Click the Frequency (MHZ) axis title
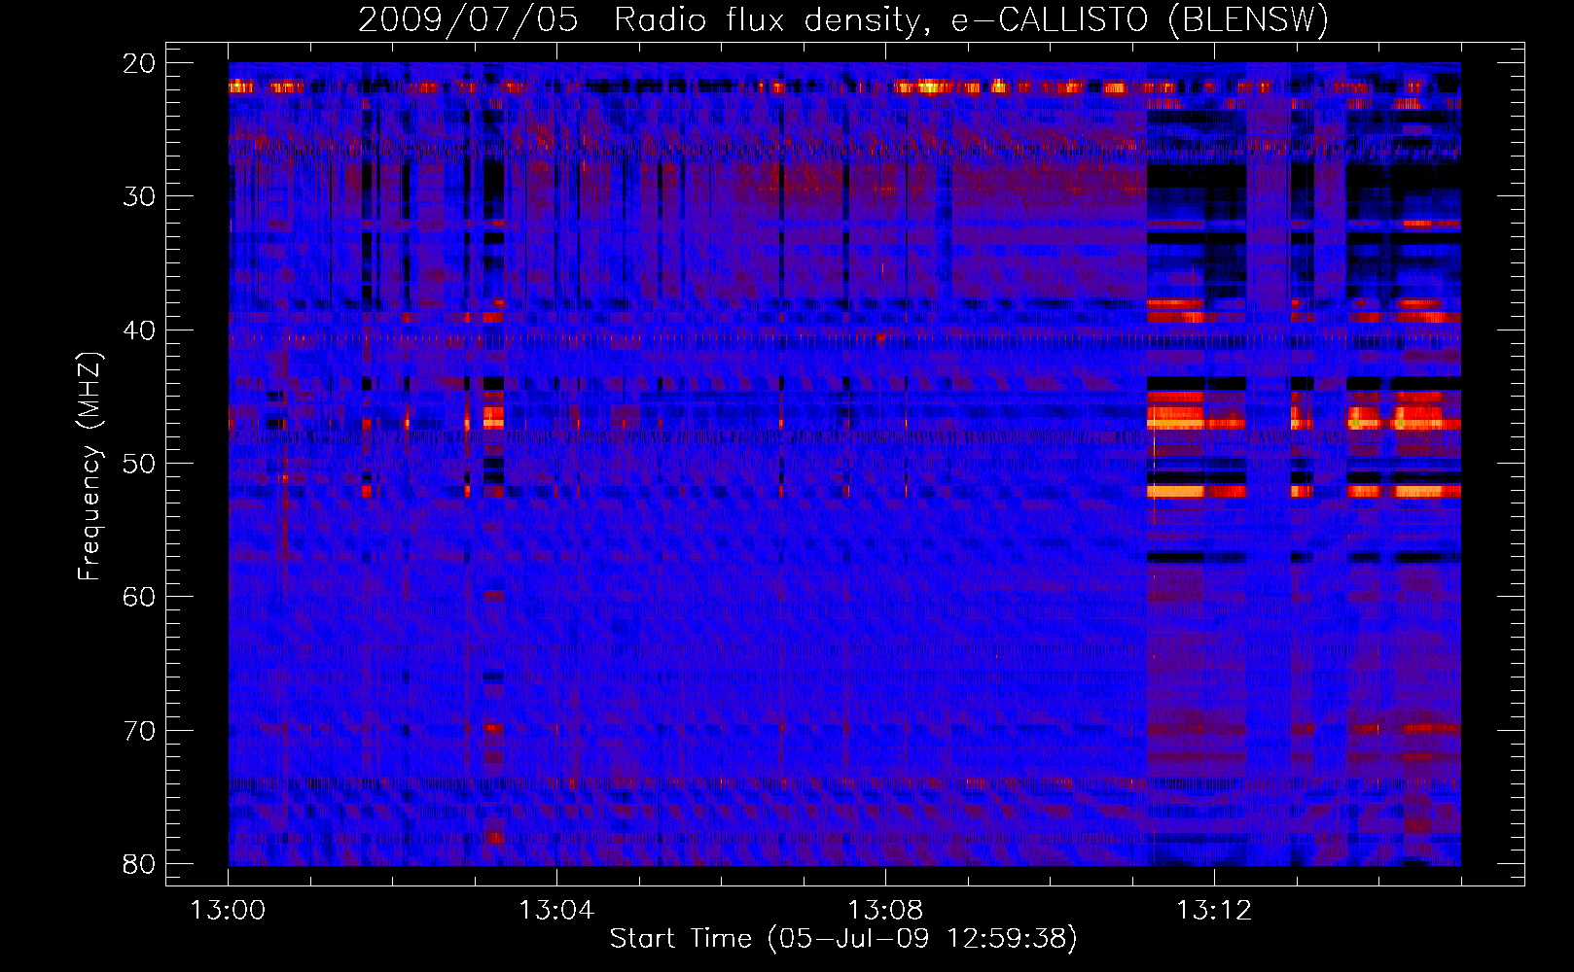Screen dimensions: 1574x972 tap(89, 467)
